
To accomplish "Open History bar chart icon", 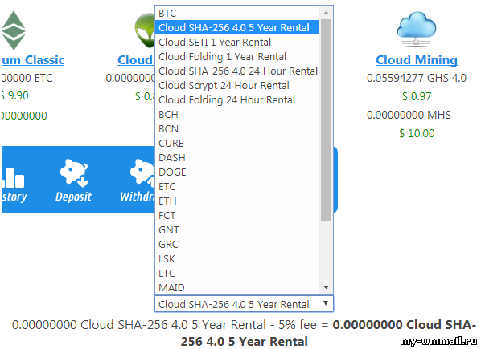I will coord(13,178).
